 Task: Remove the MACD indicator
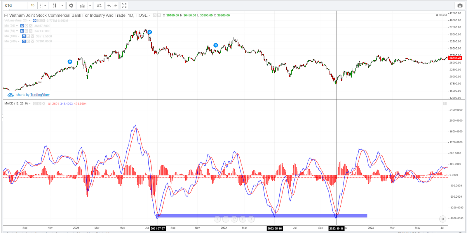(43, 103)
